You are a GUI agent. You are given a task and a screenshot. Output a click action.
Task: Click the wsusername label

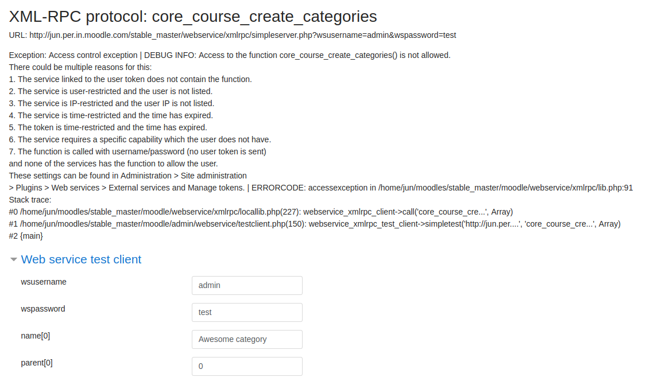click(44, 282)
